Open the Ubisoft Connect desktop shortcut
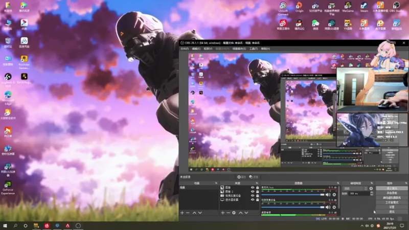This screenshot has height=230, width=409. [283, 9]
